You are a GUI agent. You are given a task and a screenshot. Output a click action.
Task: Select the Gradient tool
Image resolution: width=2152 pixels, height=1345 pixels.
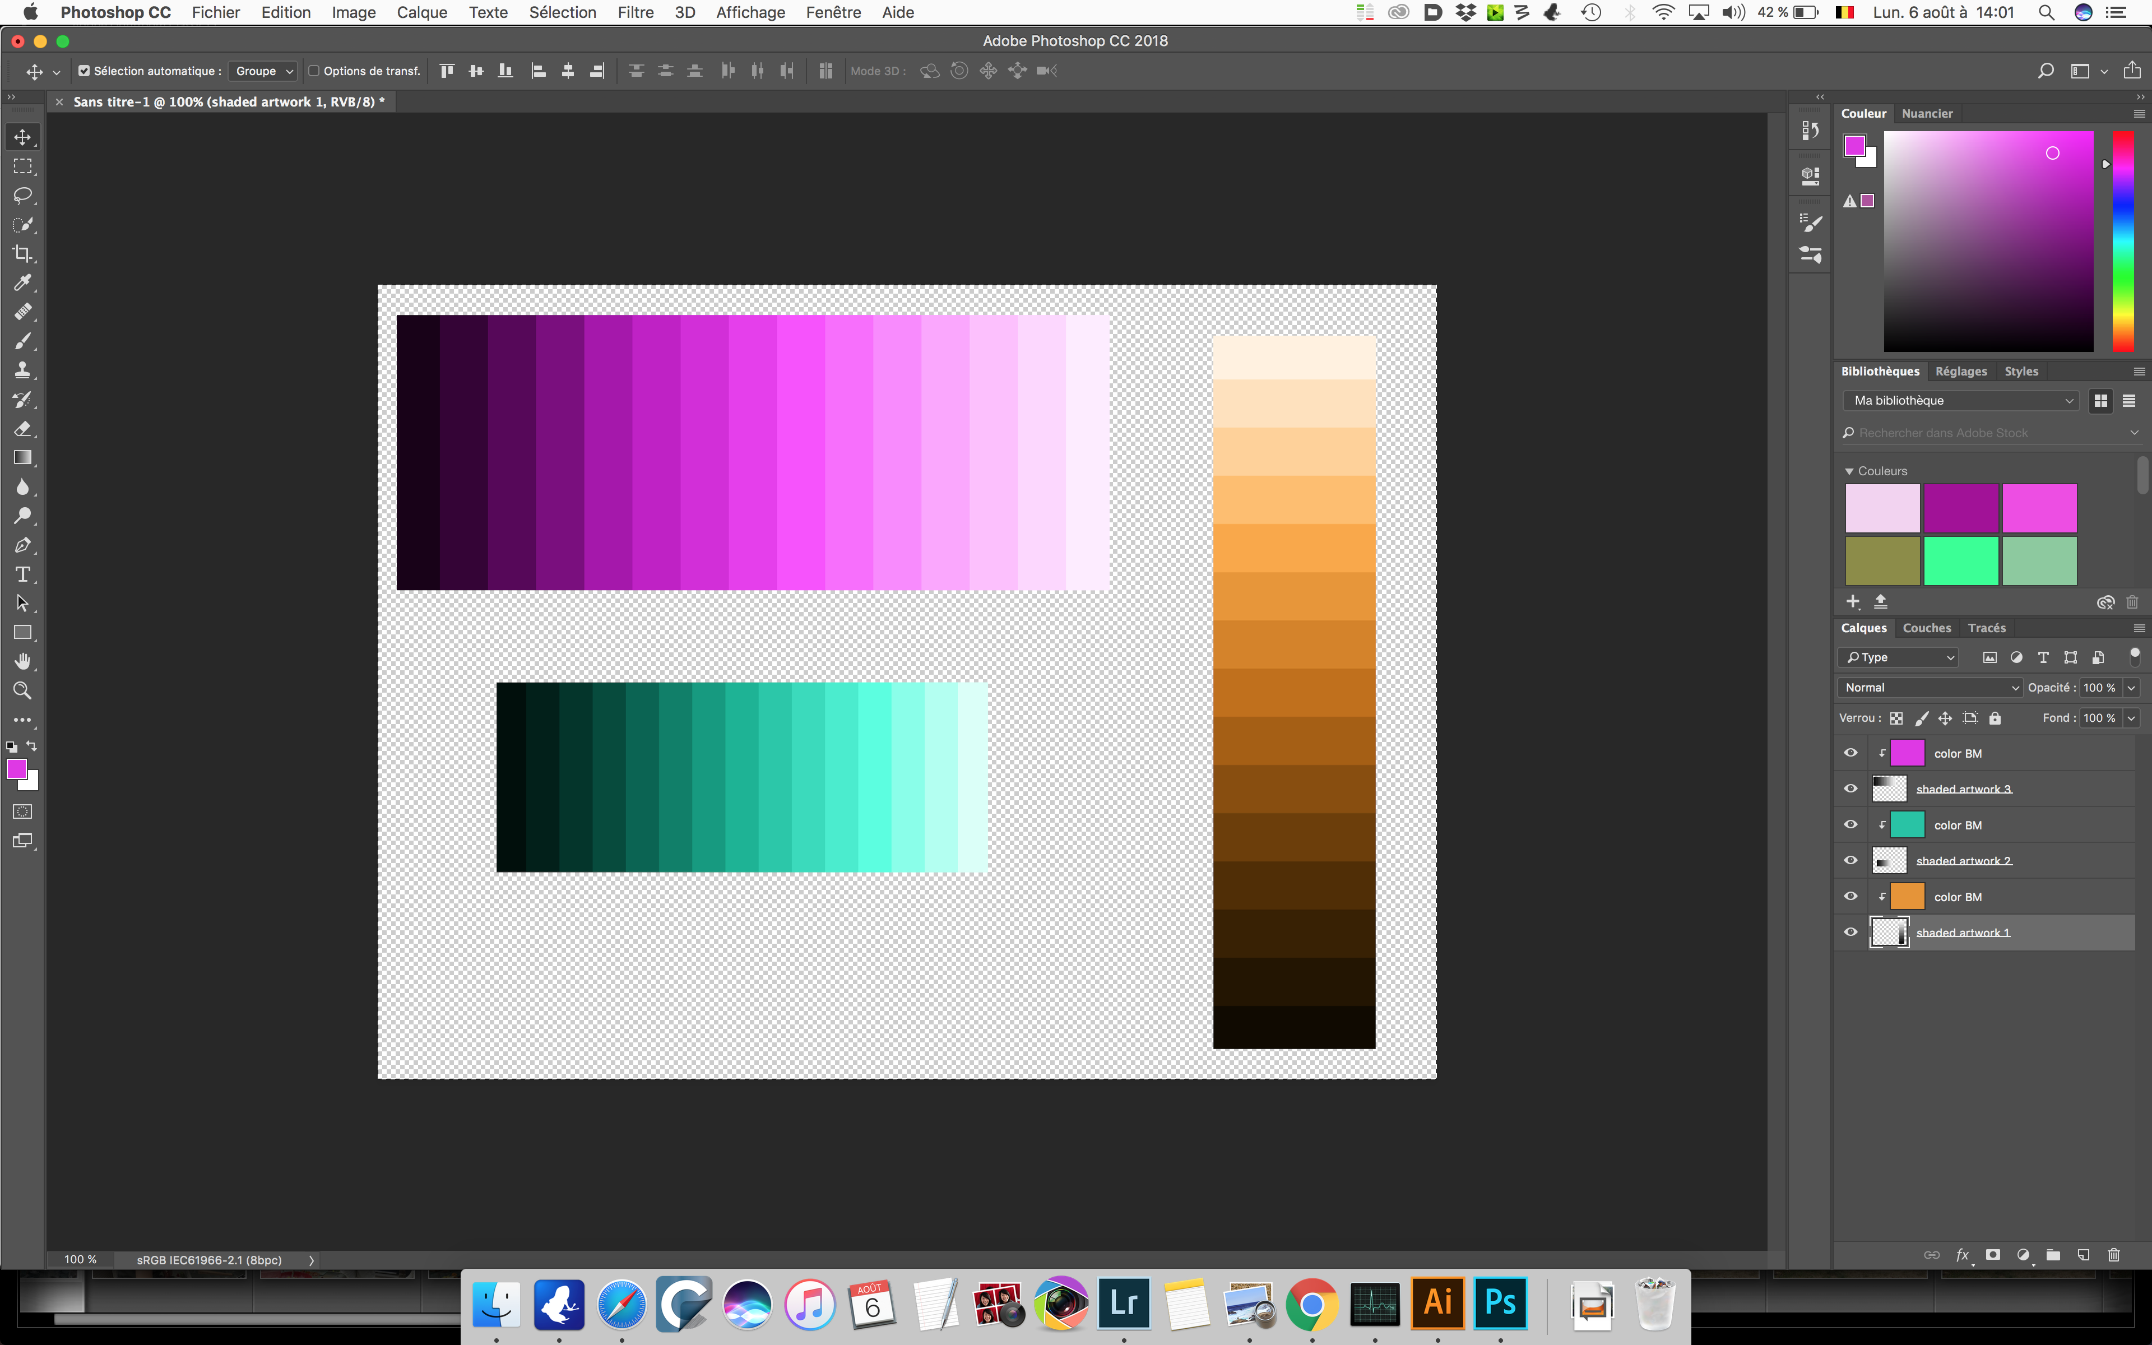(x=22, y=458)
